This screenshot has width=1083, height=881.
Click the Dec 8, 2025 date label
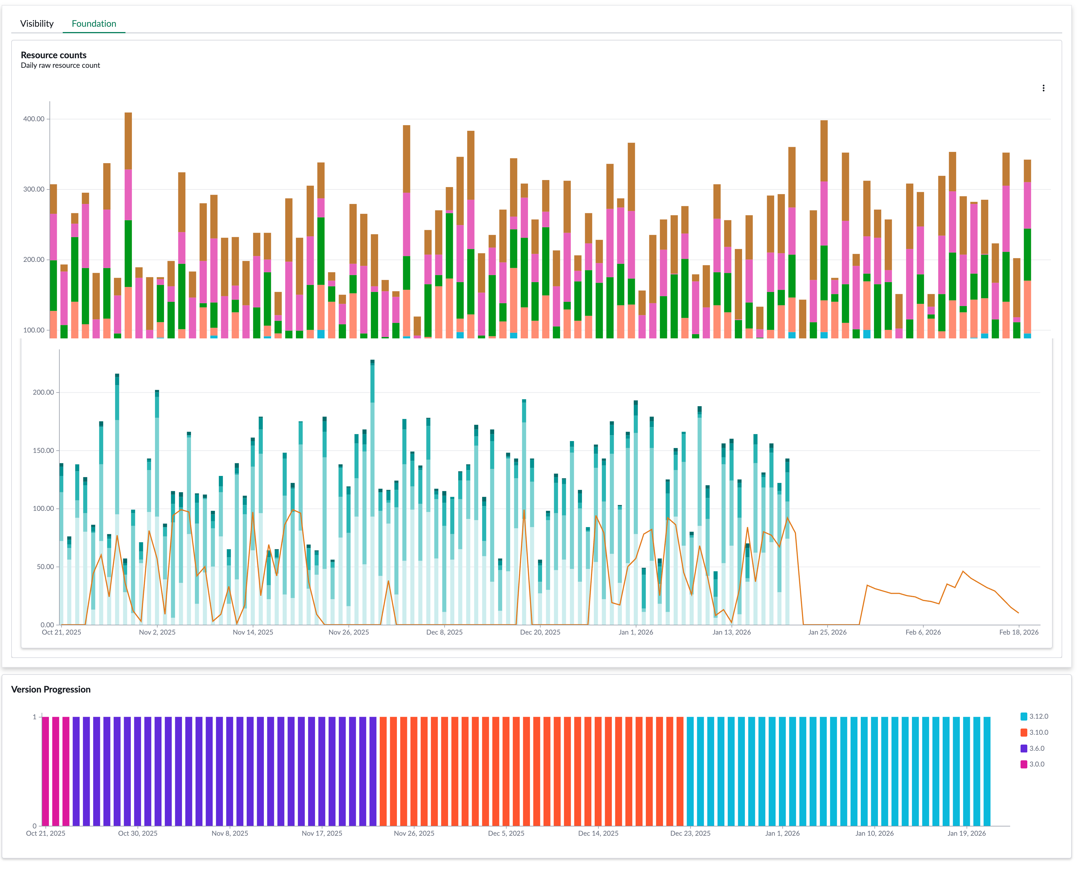click(444, 632)
